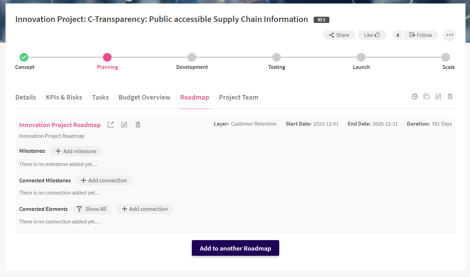Click edit icon beside Innovation Project Roadmap
Viewport: 470px width, 277px height.
(x=124, y=125)
